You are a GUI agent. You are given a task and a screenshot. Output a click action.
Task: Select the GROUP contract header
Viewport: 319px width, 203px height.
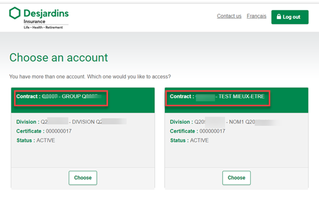click(60, 97)
